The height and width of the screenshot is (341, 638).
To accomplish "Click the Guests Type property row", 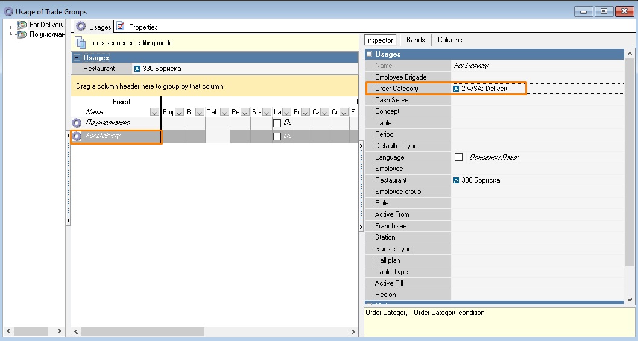I will (x=494, y=249).
